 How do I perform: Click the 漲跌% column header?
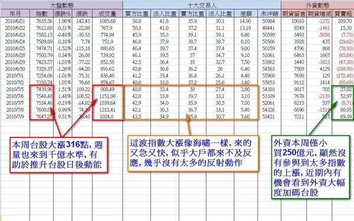(63, 14)
